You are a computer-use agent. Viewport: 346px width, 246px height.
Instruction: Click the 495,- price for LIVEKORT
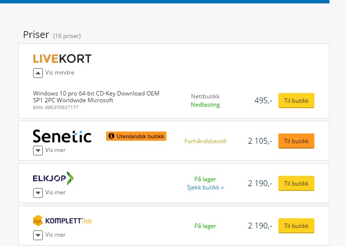[x=263, y=101]
